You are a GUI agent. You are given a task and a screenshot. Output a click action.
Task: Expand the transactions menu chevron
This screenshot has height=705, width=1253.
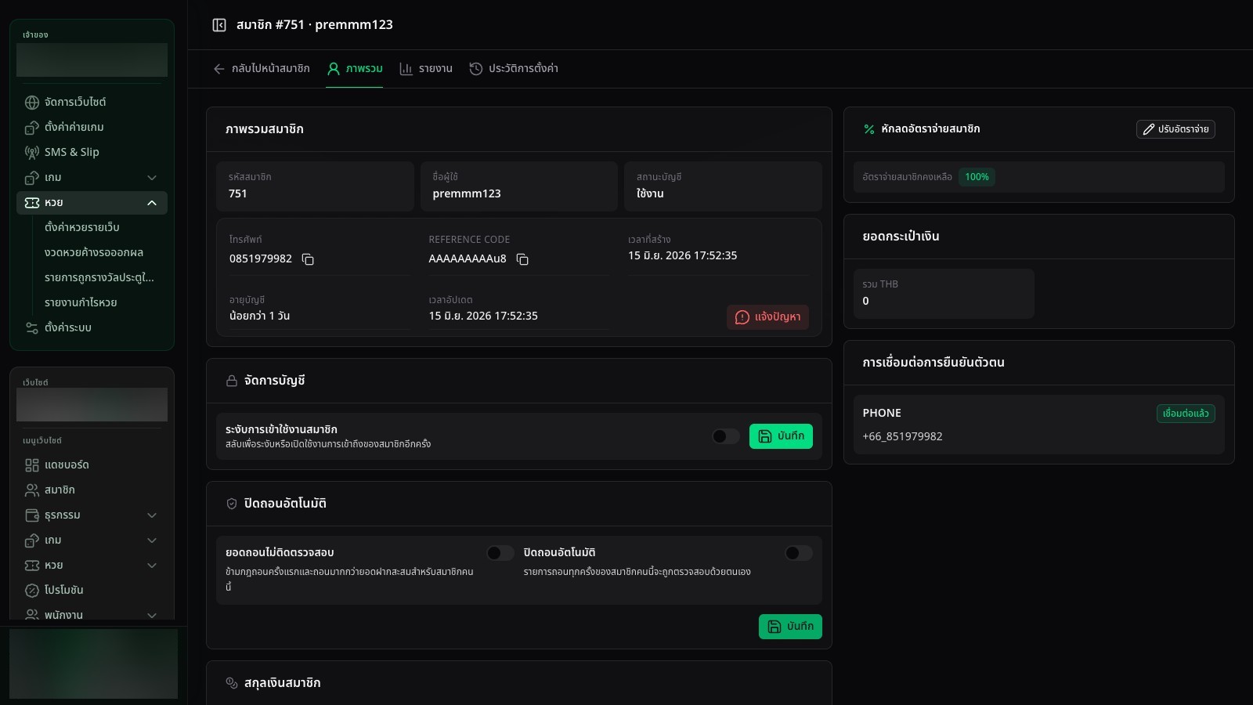point(152,515)
